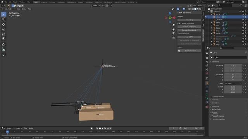Disable render camera for Grip object

coord(246,31)
